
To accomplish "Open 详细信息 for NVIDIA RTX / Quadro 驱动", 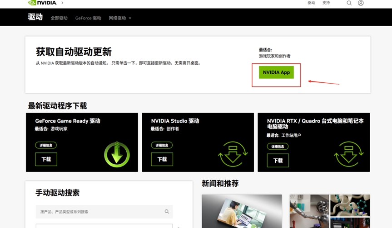I will click(278, 147).
